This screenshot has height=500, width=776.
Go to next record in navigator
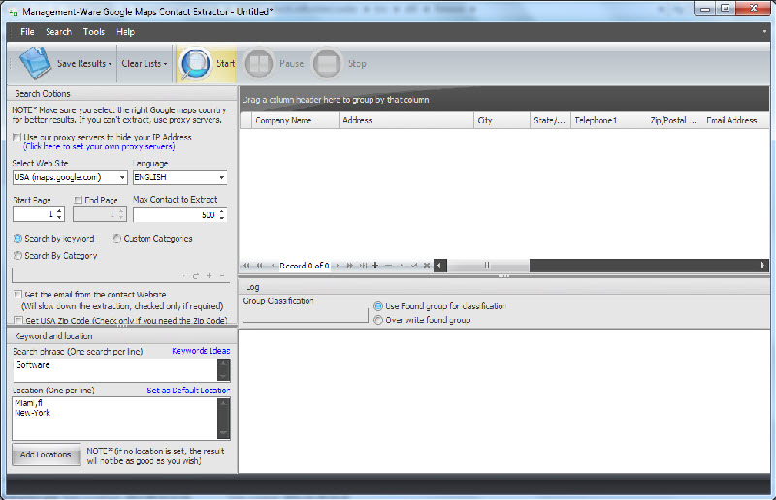pos(337,266)
